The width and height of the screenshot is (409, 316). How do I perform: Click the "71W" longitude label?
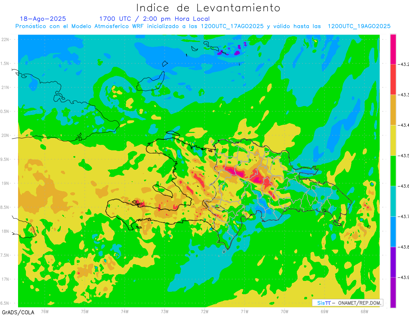244,311
